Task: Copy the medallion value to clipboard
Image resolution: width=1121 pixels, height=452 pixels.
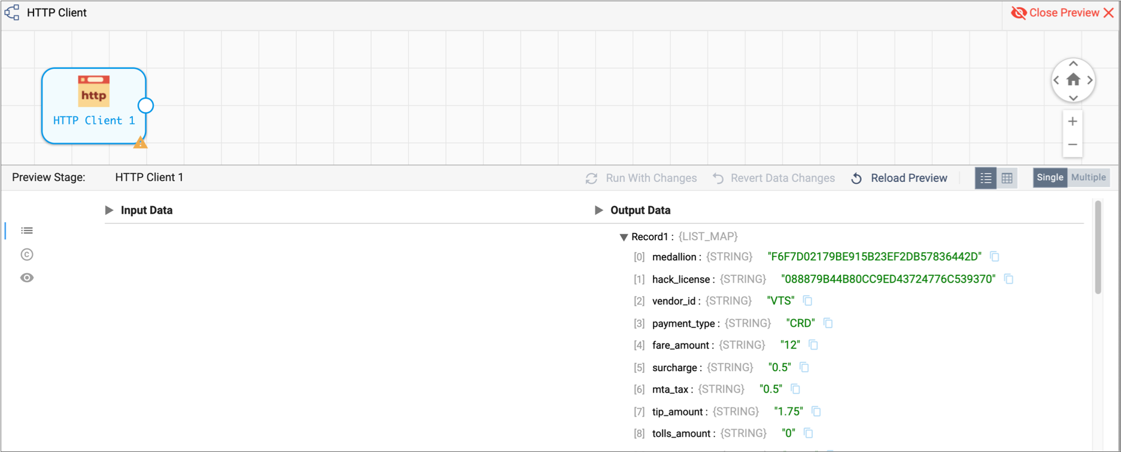Action: (995, 257)
